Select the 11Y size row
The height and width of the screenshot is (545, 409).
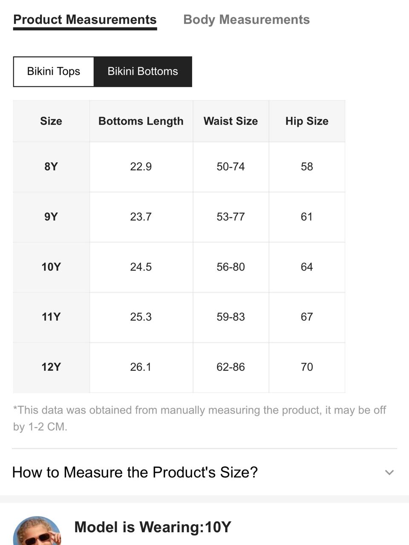coord(179,317)
